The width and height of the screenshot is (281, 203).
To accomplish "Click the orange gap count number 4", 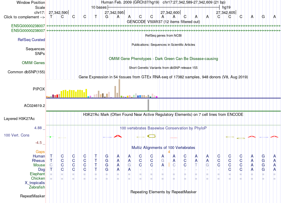I will coord(169,152).
